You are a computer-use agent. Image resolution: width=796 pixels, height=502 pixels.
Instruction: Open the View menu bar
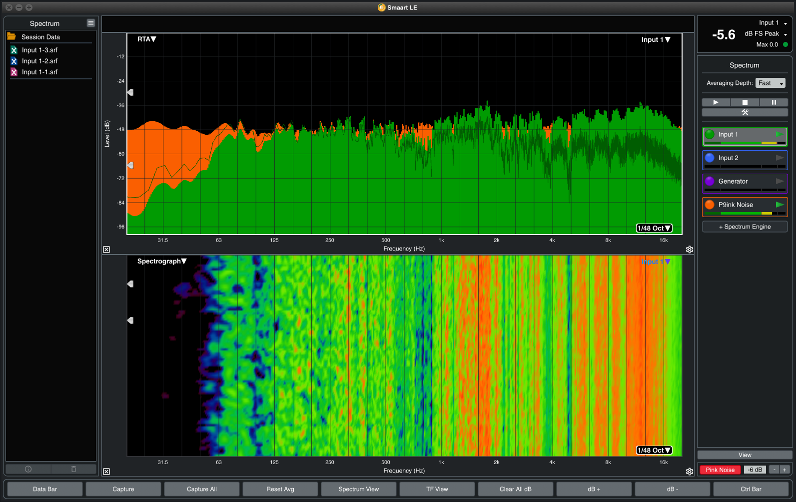(745, 455)
